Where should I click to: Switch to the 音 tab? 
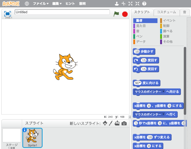pyautogui.click(x=185, y=12)
